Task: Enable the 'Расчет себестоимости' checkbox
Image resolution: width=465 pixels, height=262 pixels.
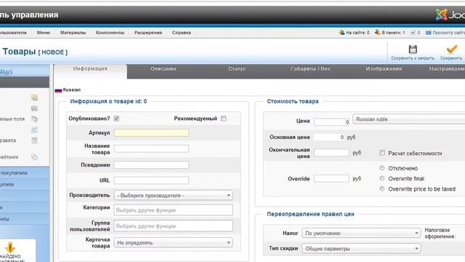Action: (382, 153)
